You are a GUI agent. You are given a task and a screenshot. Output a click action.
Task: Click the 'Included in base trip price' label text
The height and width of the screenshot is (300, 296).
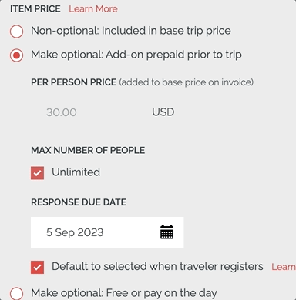pos(166,31)
